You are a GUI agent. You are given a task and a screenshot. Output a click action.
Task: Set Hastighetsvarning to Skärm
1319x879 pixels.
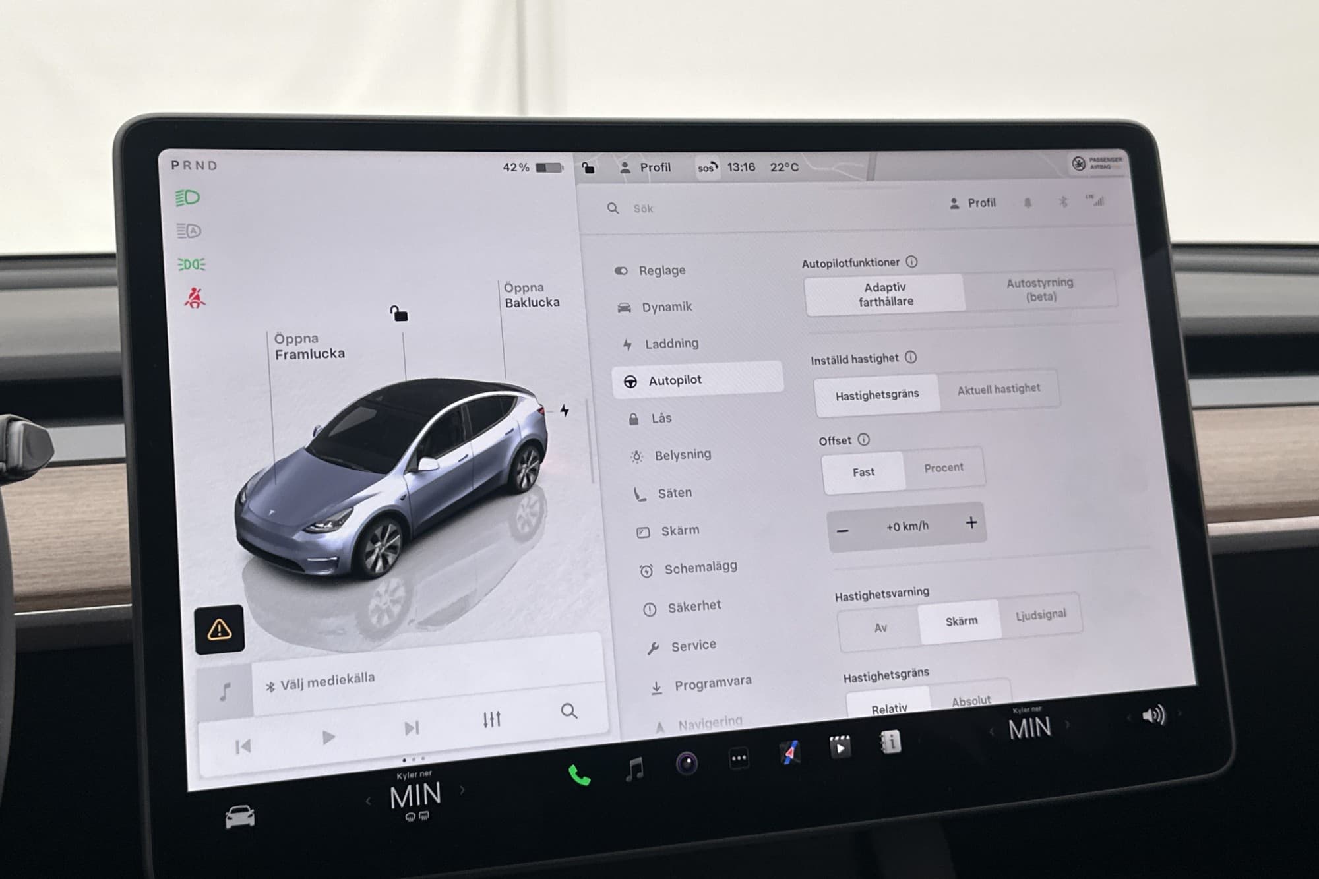tap(961, 621)
